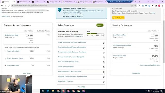Open the Chrome three-dot menu

pyautogui.click(x=163, y=6)
